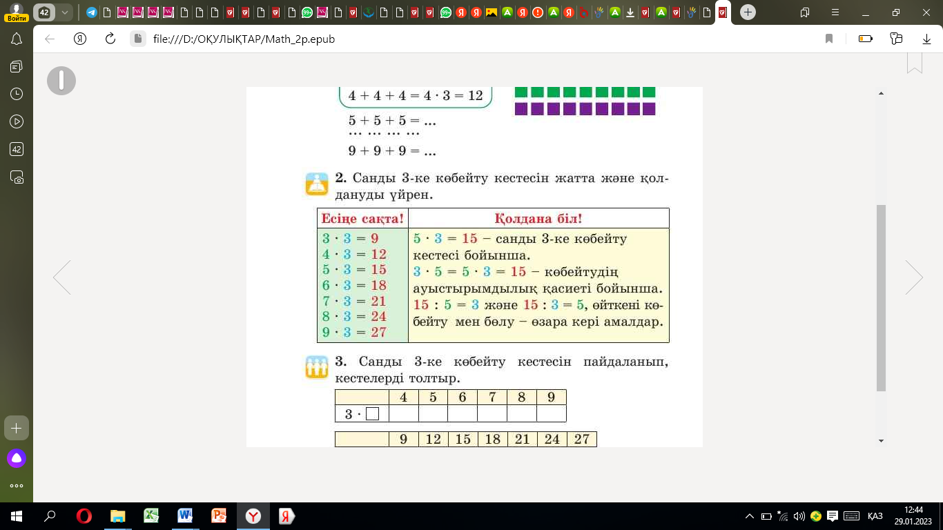Focus the address bar with Math_2p.epub path

[x=483, y=39]
